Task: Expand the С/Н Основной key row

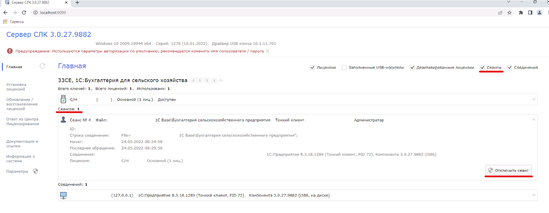Action: 534,99
